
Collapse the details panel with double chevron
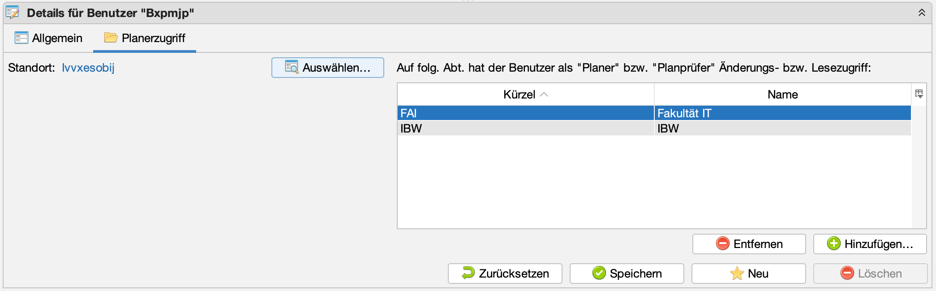(x=921, y=13)
